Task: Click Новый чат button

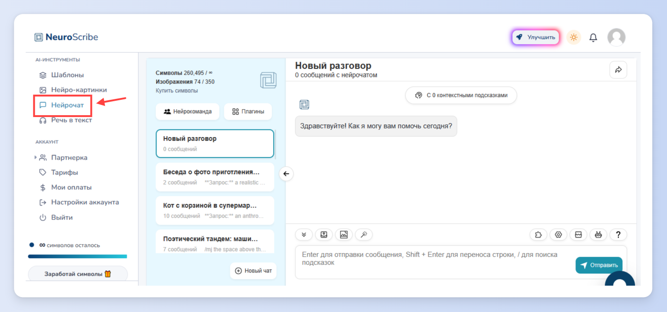Action: (253, 271)
